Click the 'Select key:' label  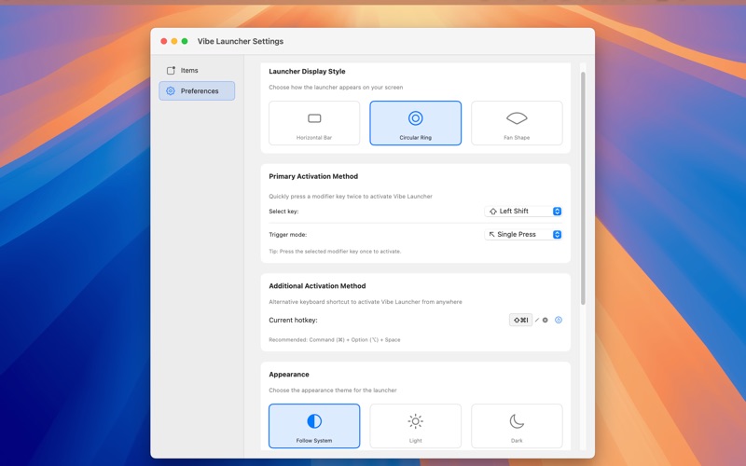pyautogui.click(x=283, y=212)
